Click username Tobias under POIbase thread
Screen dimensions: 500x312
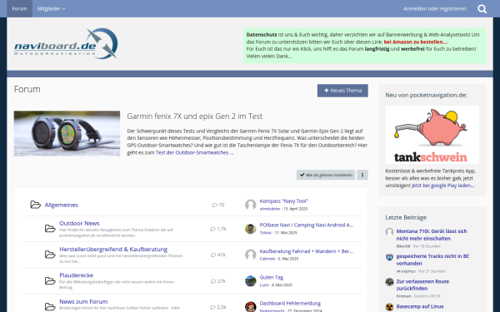pos(265,233)
